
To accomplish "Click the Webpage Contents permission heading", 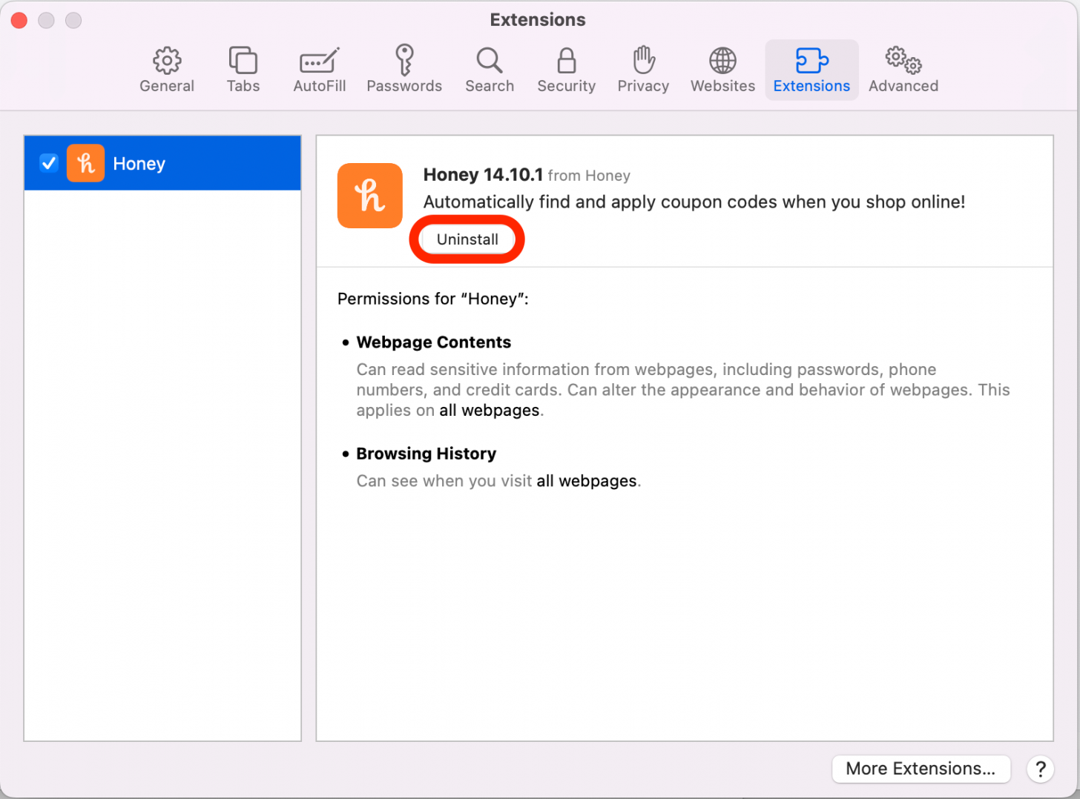I will tap(433, 342).
